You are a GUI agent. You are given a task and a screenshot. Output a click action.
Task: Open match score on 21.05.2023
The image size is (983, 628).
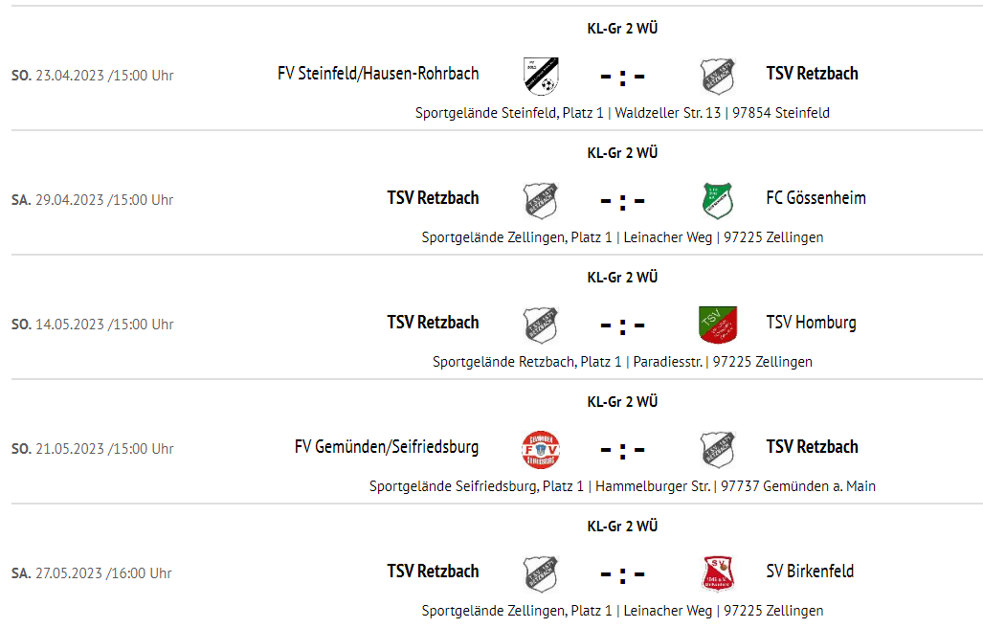coord(622,451)
